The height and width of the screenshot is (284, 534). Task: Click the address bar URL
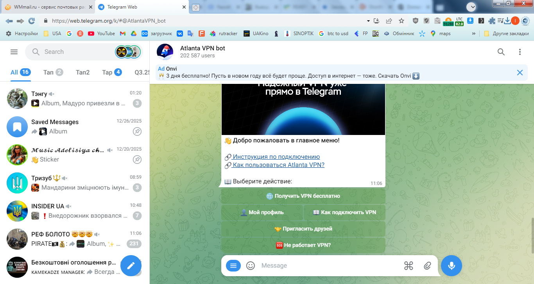pos(109,21)
